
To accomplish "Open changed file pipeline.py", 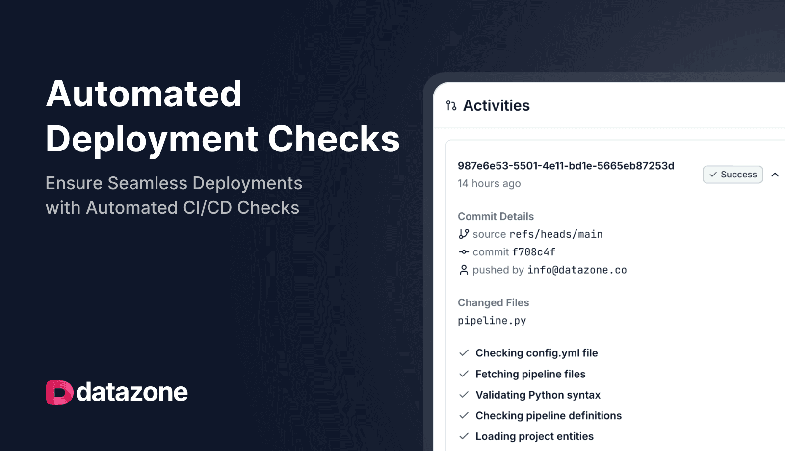I will point(492,321).
